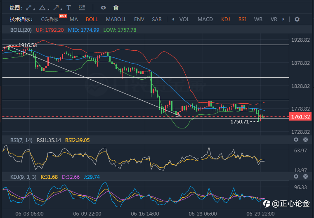Expand arrow tool dropdown arrow

61,9
